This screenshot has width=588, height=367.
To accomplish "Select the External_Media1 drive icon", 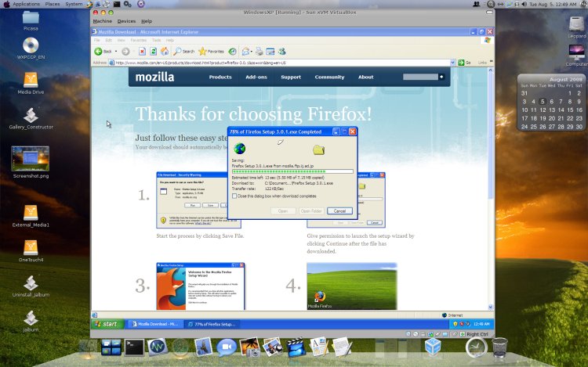I will click(31, 216).
